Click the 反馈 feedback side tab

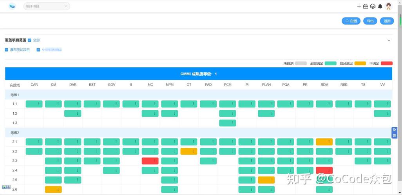(395, 133)
